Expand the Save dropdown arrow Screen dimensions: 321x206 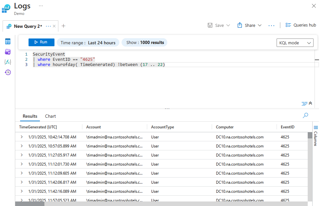tap(228, 25)
